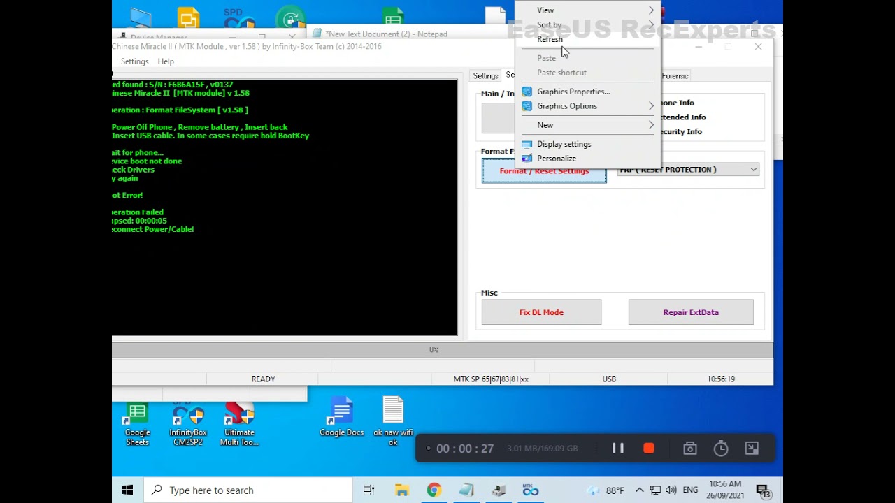The height and width of the screenshot is (503, 895).
Task: Open the View submenu in the context menu
Action: point(588,10)
